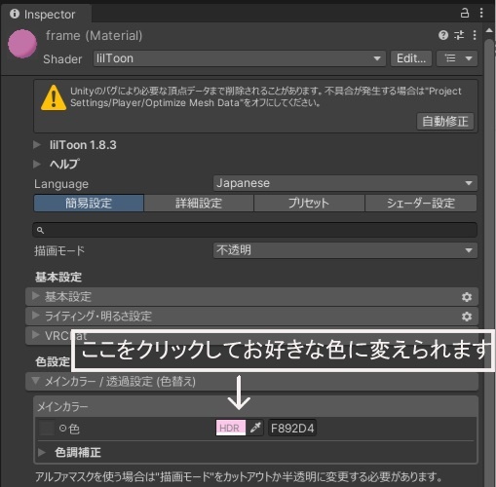Open the Inspector tab's three-dot menu
The height and width of the screenshot is (487, 496).
[x=481, y=14]
